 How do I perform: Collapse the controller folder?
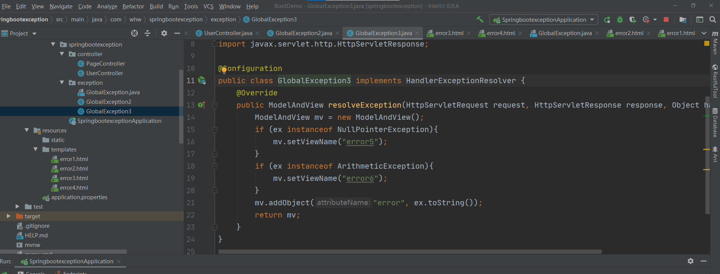click(x=62, y=54)
